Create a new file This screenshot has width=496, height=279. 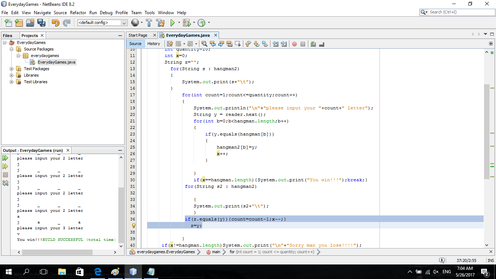coord(9,23)
